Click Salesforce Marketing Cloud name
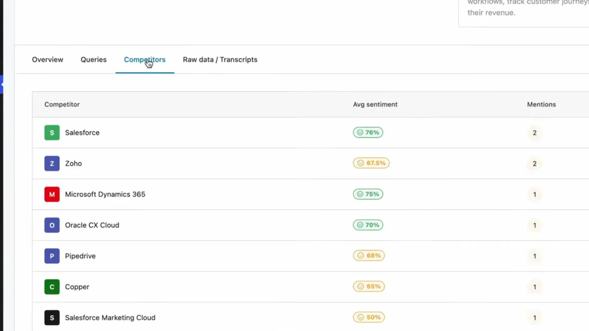 click(x=110, y=318)
